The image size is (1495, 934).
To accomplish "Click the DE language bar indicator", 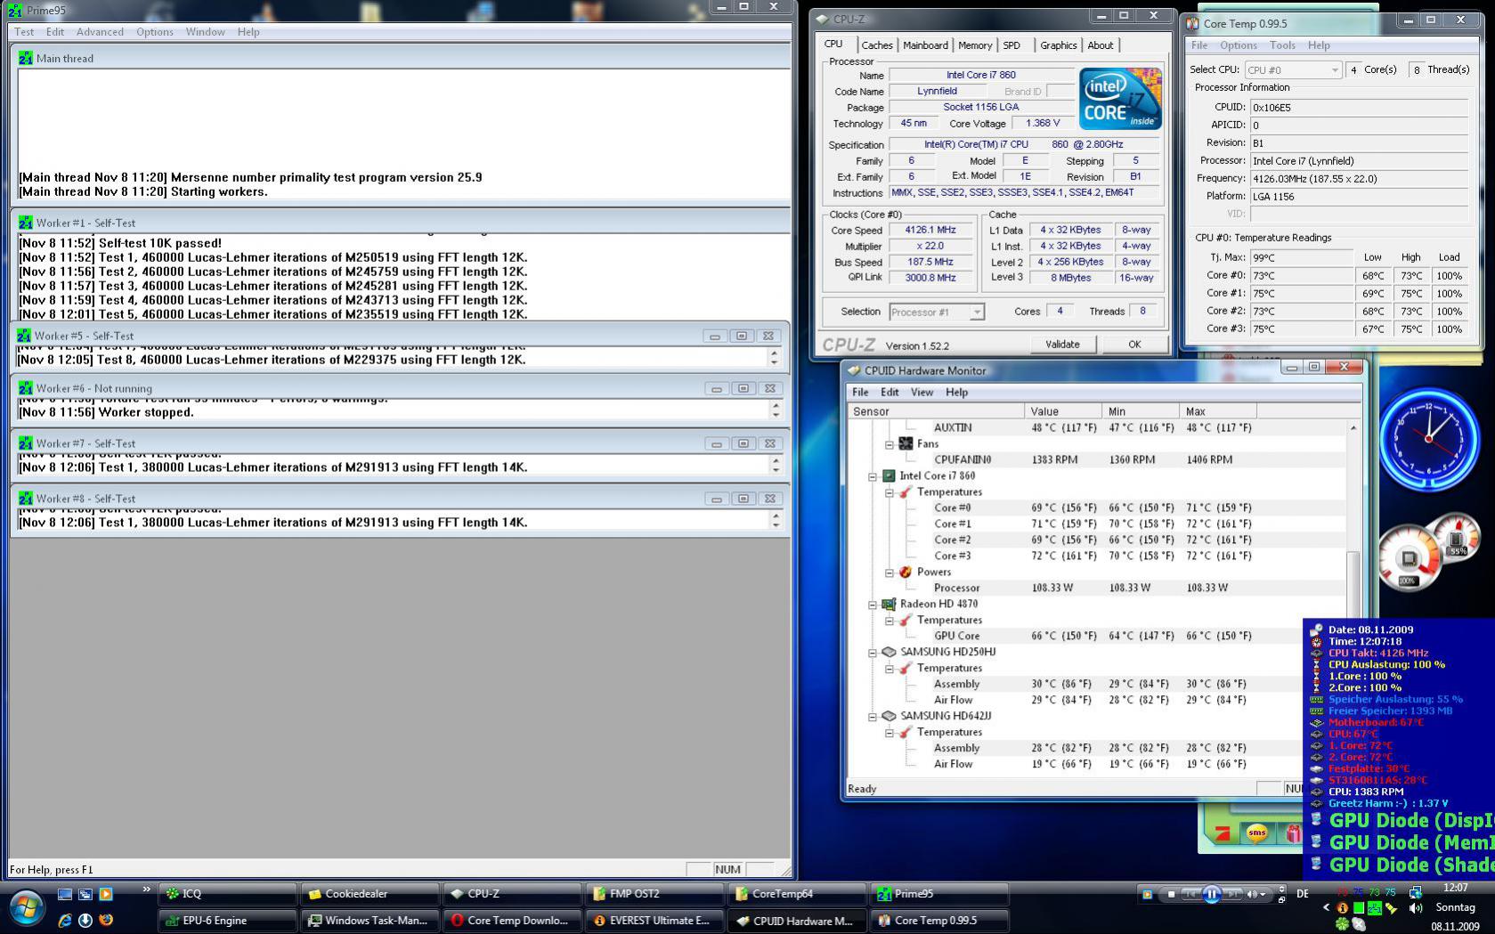I will (1303, 893).
